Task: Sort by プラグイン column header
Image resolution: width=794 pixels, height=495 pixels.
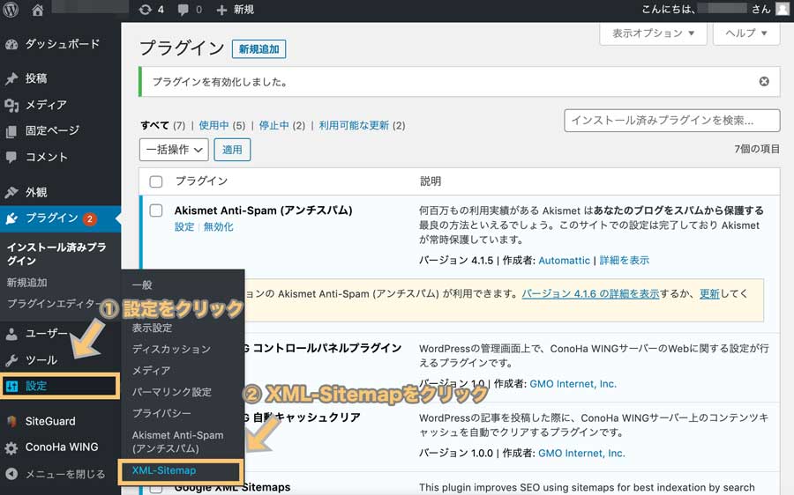Action: tap(201, 181)
